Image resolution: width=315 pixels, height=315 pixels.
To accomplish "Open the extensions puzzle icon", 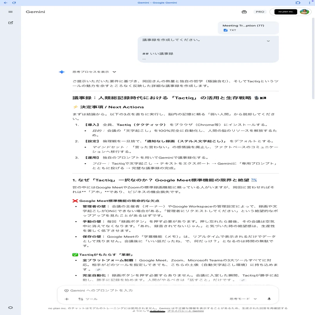I will pos(298,3).
